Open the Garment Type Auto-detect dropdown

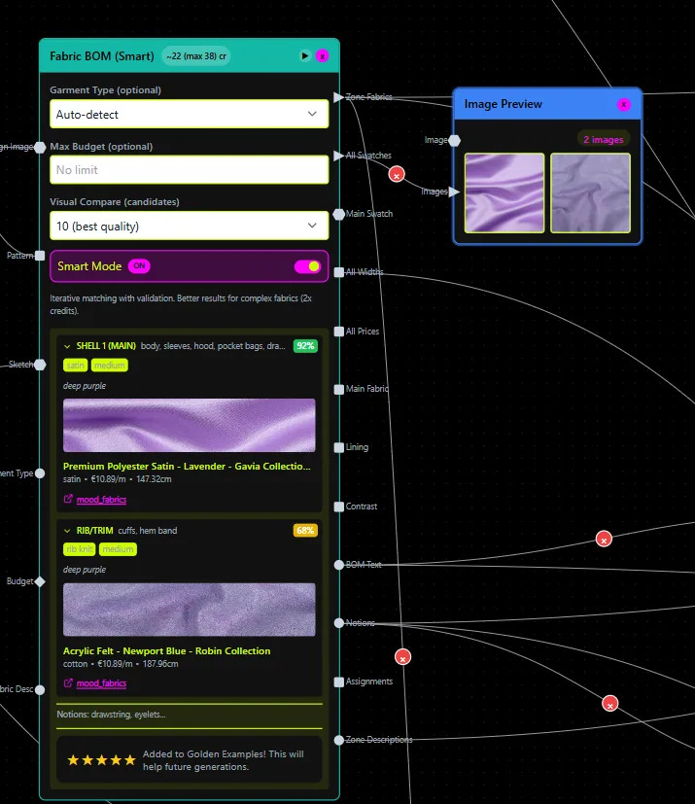(x=190, y=114)
